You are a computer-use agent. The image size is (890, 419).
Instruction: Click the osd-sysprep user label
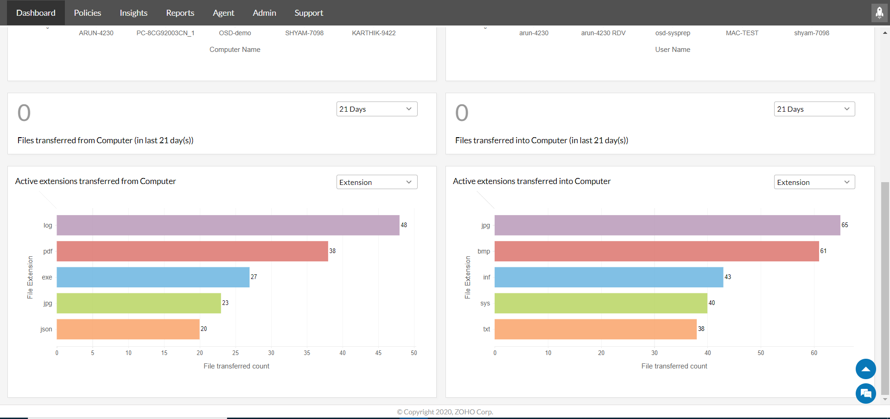[673, 33]
